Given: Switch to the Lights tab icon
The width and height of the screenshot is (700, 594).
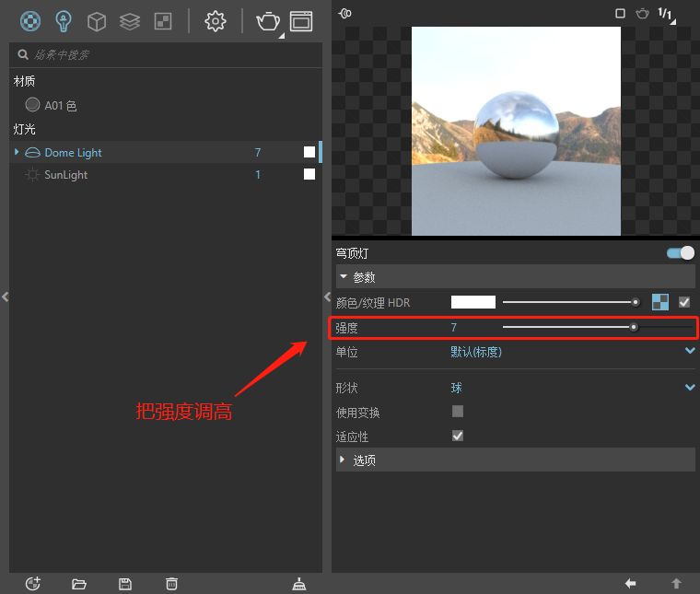Looking at the screenshot, I should coord(64,21).
